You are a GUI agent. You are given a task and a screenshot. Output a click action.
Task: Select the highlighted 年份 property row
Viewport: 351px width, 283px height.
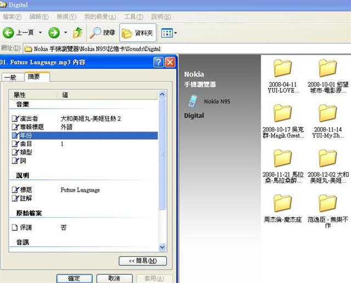tap(84, 135)
